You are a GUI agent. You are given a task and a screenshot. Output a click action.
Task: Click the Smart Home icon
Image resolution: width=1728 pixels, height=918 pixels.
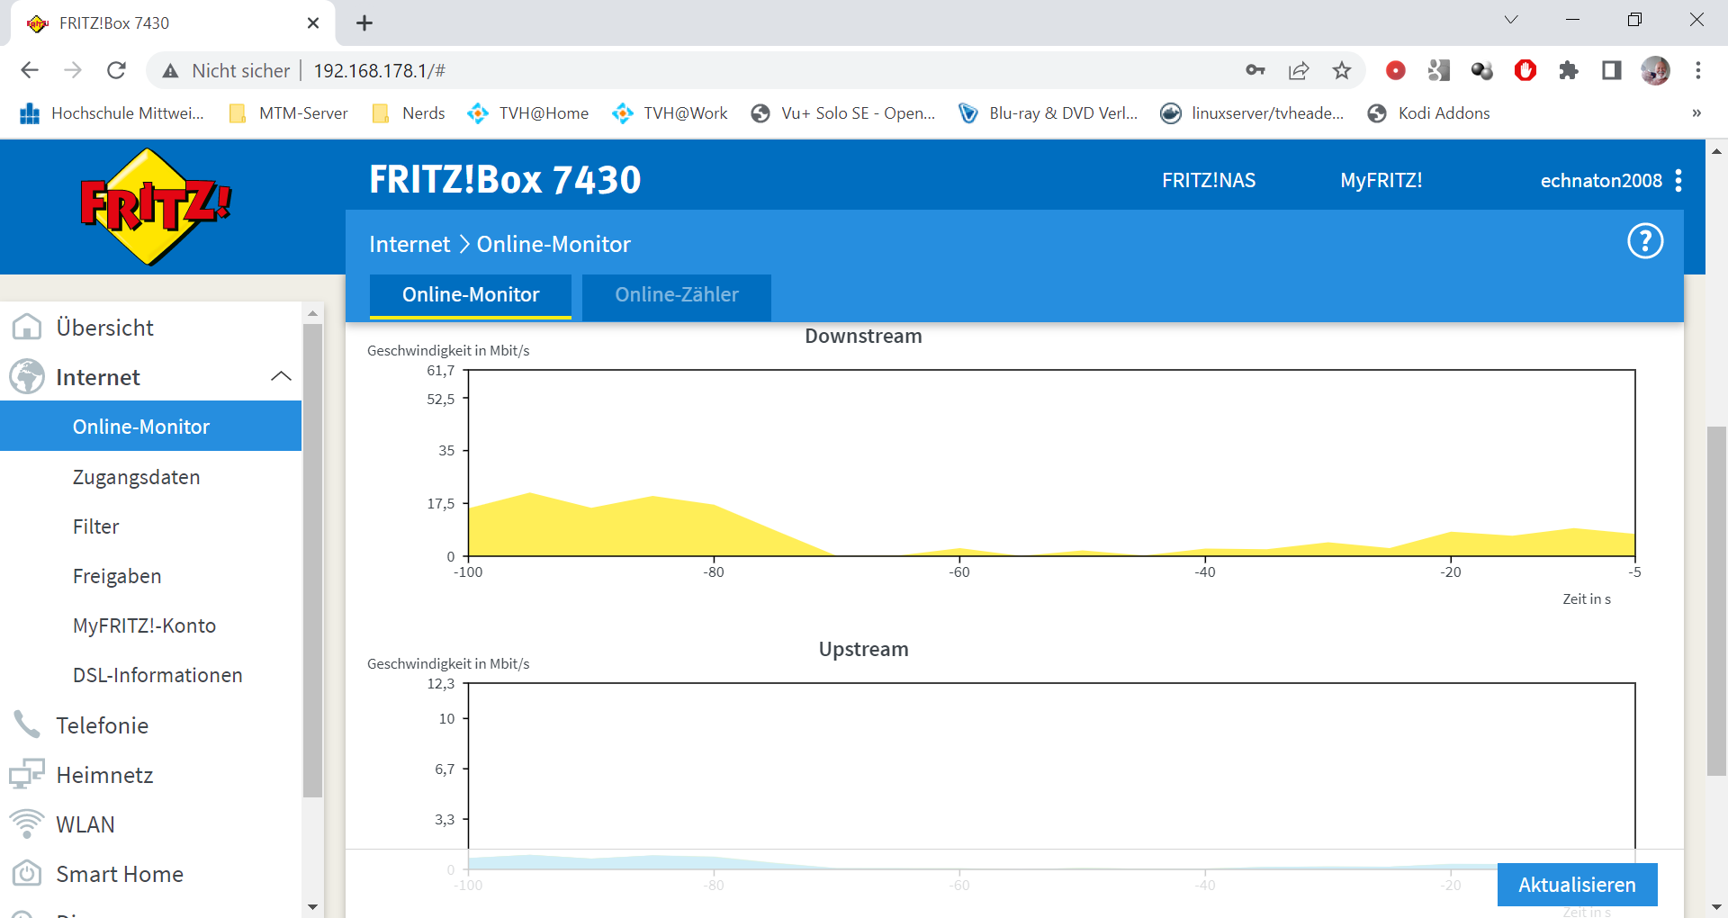(27, 873)
